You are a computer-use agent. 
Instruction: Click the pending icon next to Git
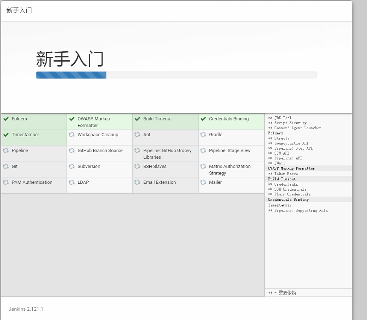pos(6,167)
